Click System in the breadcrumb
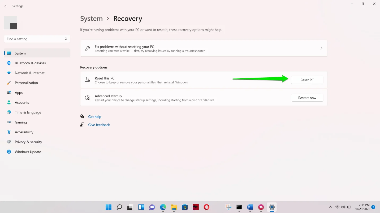380x213 pixels. click(91, 19)
